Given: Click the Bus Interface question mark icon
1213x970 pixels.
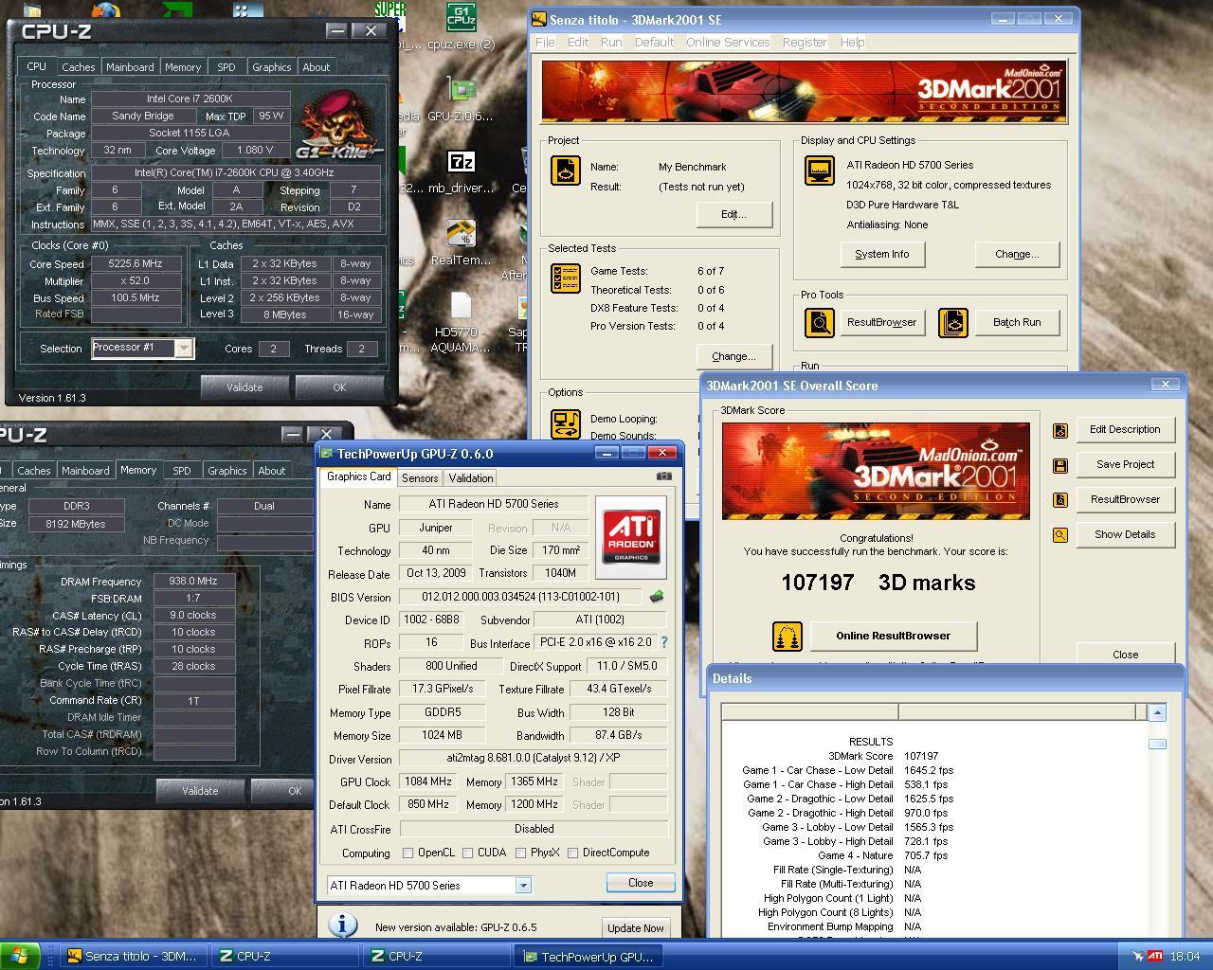Looking at the screenshot, I should [664, 642].
